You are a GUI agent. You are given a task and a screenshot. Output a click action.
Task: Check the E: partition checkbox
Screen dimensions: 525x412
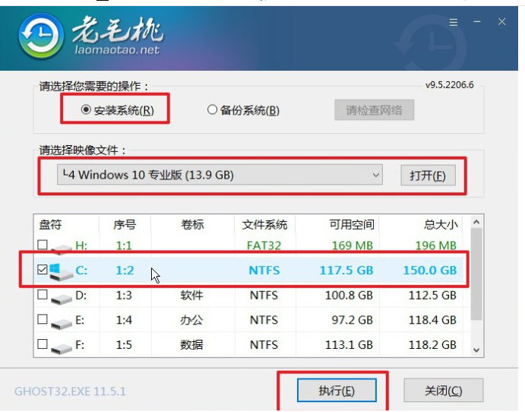pyautogui.click(x=43, y=319)
